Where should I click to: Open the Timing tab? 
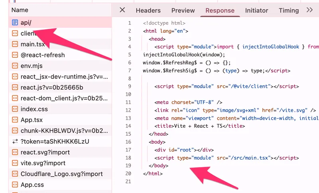[289, 10]
